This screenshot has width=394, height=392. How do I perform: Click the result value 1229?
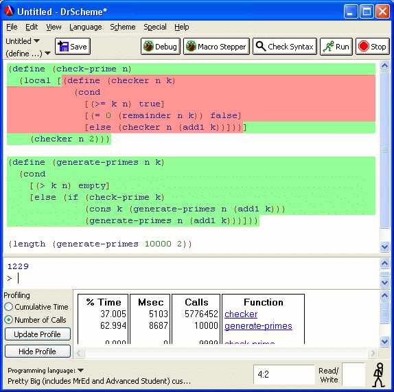pos(18,266)
